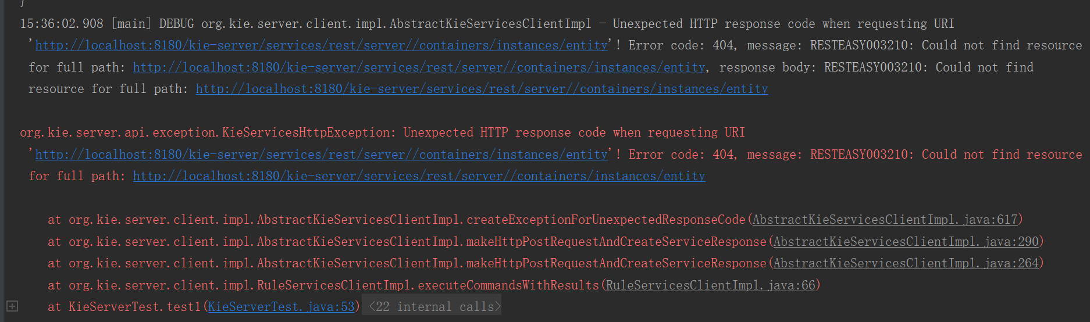Click the '[main] DEBUG' log level text
1090x322 pixels.
coord(152,24)
